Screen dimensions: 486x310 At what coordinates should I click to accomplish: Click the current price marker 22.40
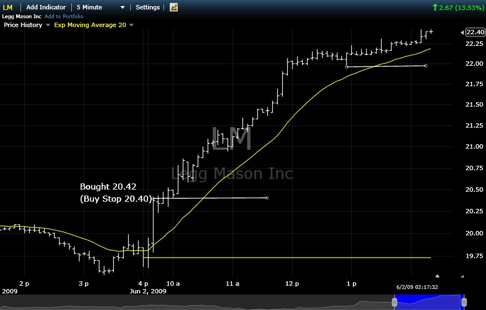click(475, 32)
